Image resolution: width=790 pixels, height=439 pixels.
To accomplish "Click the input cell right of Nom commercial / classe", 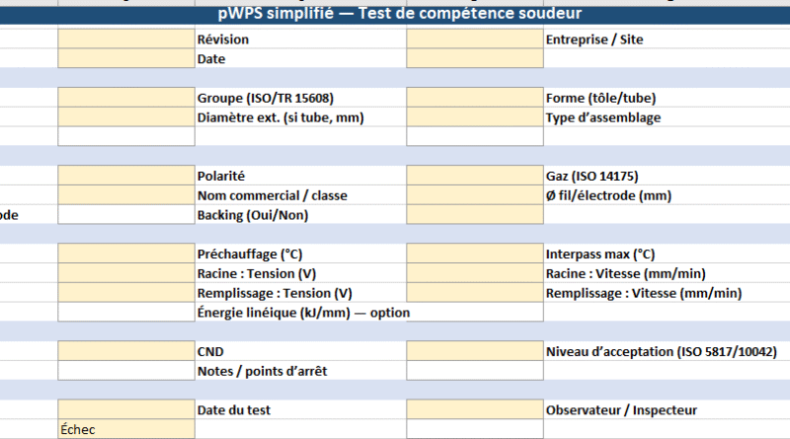I will point(474,195).
